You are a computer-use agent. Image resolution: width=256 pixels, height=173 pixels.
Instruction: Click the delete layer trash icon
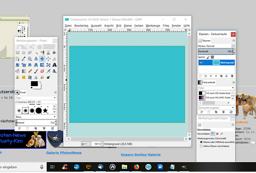[x=232, y=76]
